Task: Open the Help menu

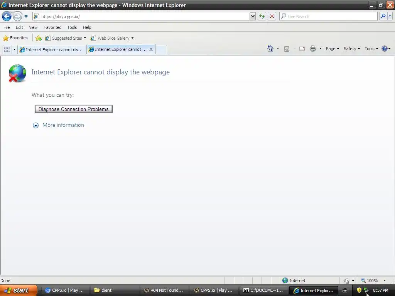Action: pyautogui.click(x=87, y=27)
